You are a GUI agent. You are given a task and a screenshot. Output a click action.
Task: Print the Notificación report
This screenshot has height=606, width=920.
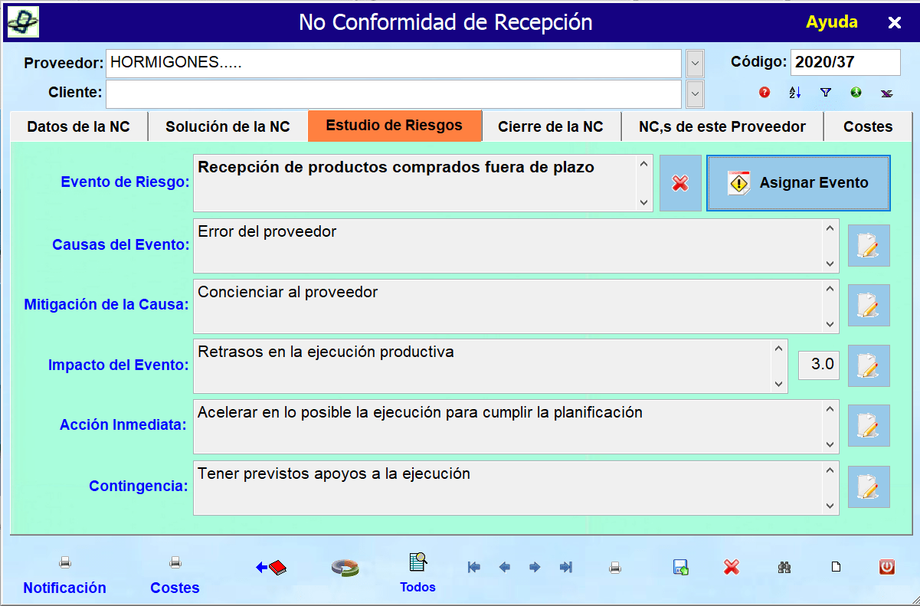coord(65,563)
